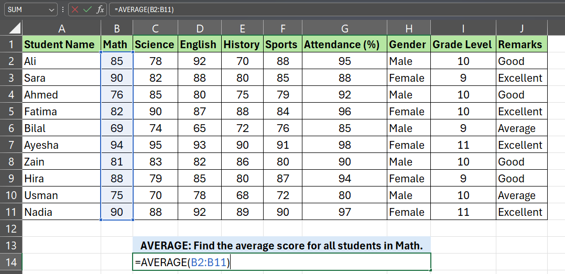Click the Remarks header cell
The width and height of the screenshot is (565, 274).
pos(521,45)
